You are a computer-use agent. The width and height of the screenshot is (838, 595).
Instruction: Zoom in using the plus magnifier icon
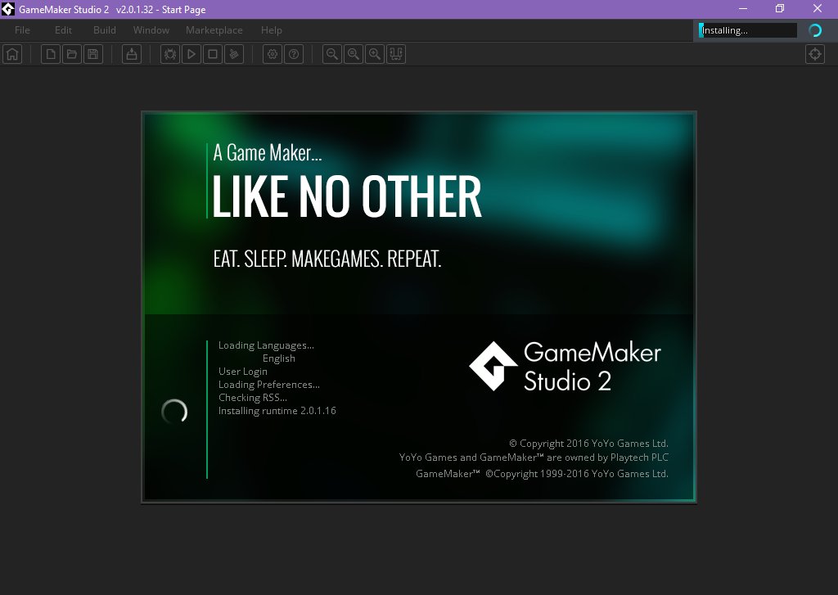(x=375, y=54)
